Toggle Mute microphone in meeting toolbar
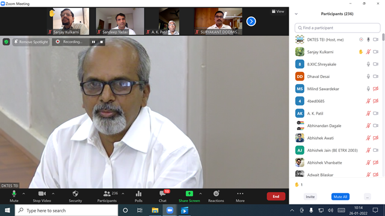 point(14,196)
